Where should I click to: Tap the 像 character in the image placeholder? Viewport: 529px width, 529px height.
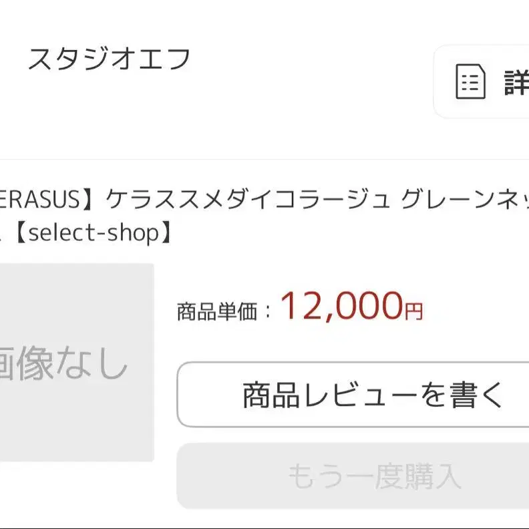(35, 363)
